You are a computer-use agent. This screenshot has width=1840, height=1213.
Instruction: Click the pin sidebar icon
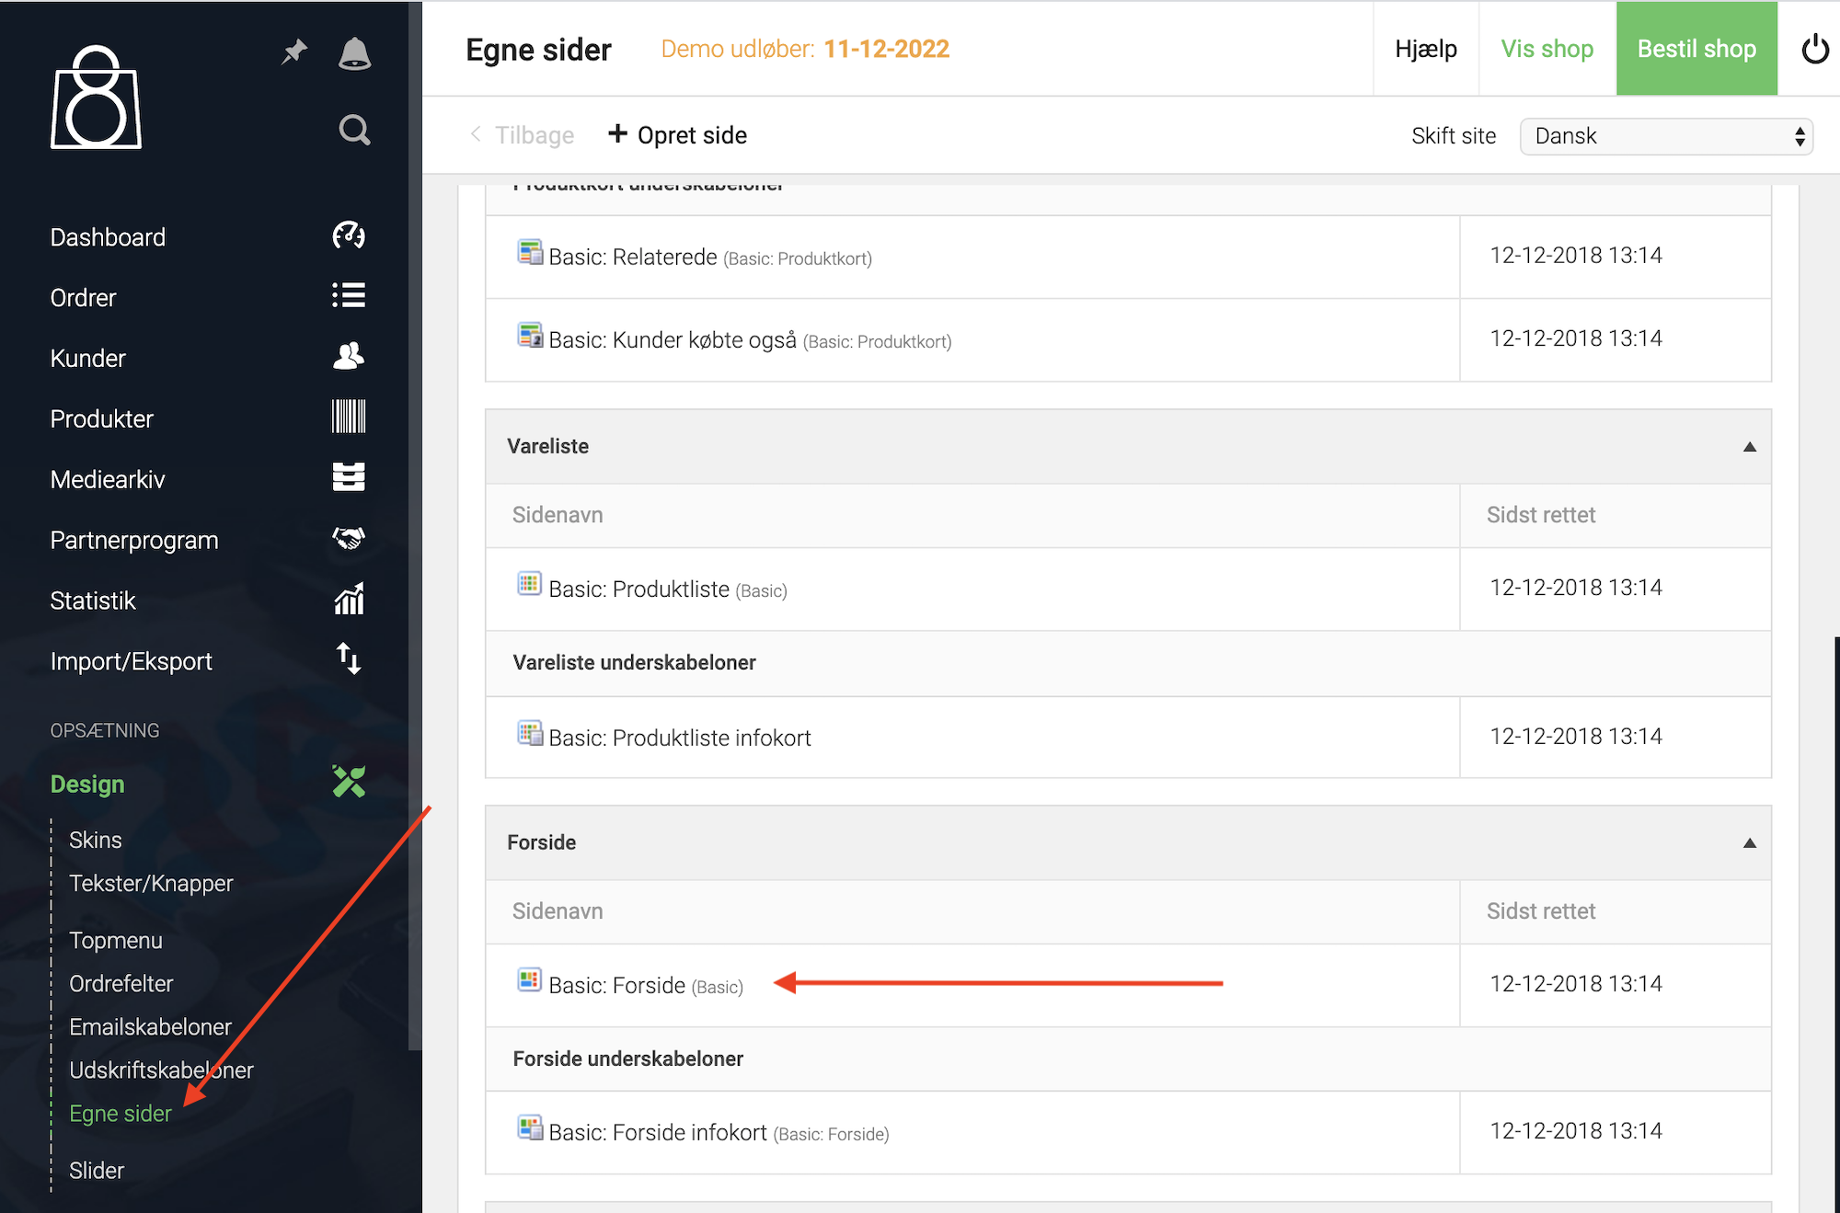[294, 52]
